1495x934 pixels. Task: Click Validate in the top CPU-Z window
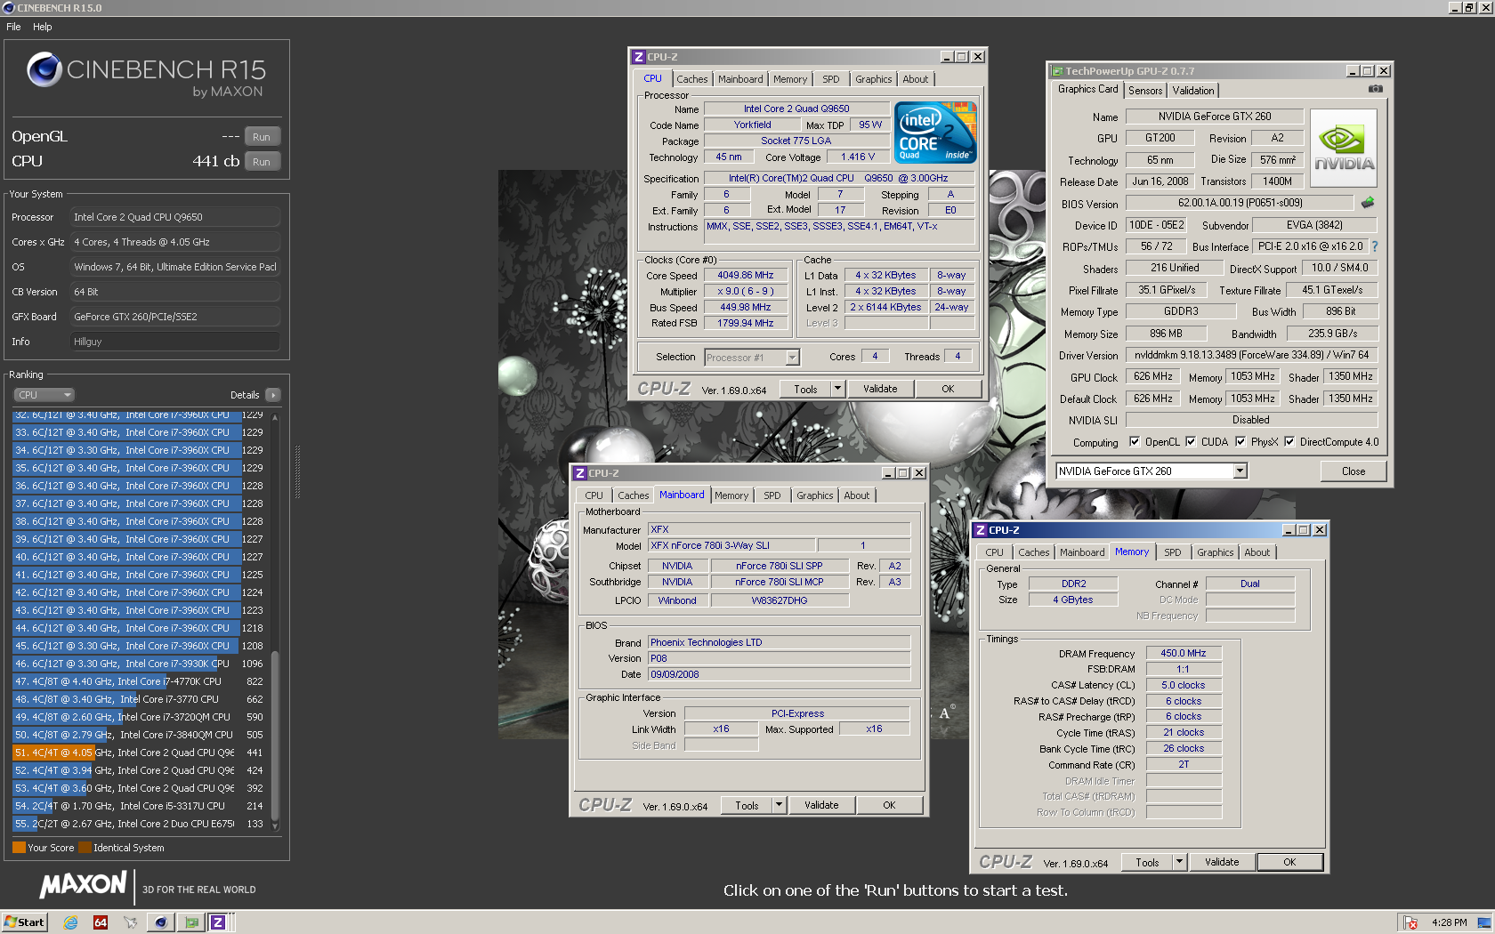point(880,389)
